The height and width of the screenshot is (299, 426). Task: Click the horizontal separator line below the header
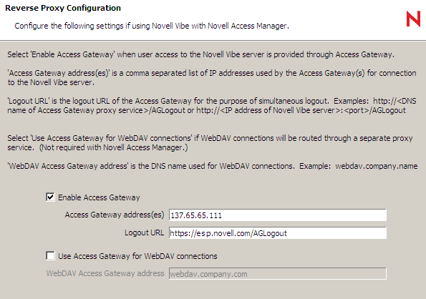pos(213,41)
